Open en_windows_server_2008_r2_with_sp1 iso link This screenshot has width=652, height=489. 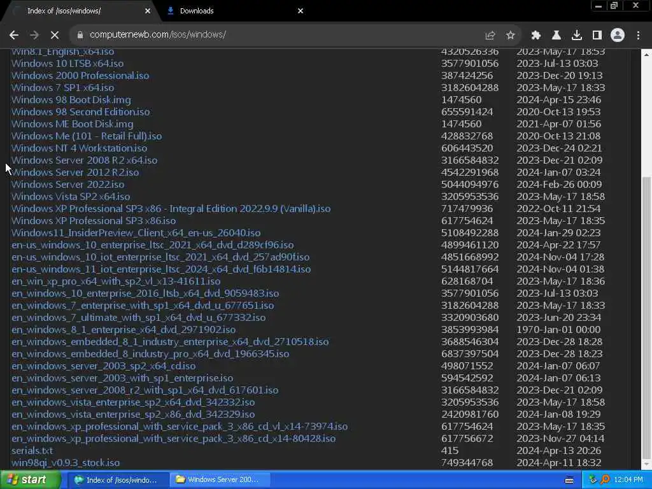tap(145, 390)
